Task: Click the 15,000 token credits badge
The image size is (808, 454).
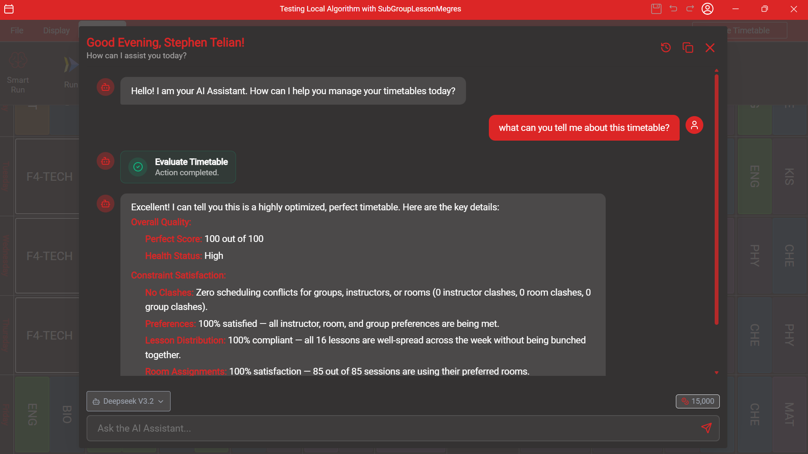Action: [697, 401]
